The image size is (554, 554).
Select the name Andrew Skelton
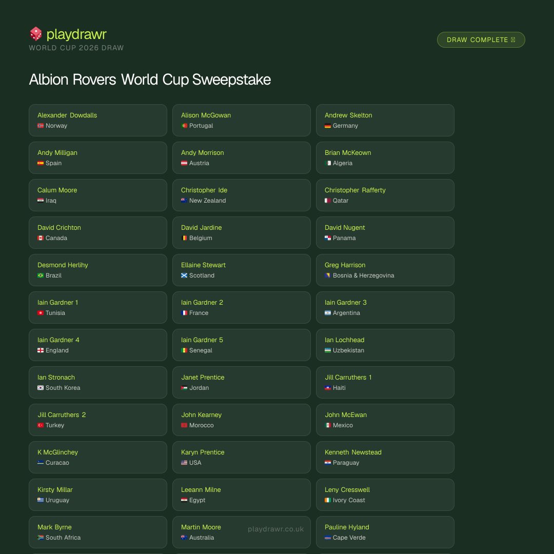(x=348, y=115)
